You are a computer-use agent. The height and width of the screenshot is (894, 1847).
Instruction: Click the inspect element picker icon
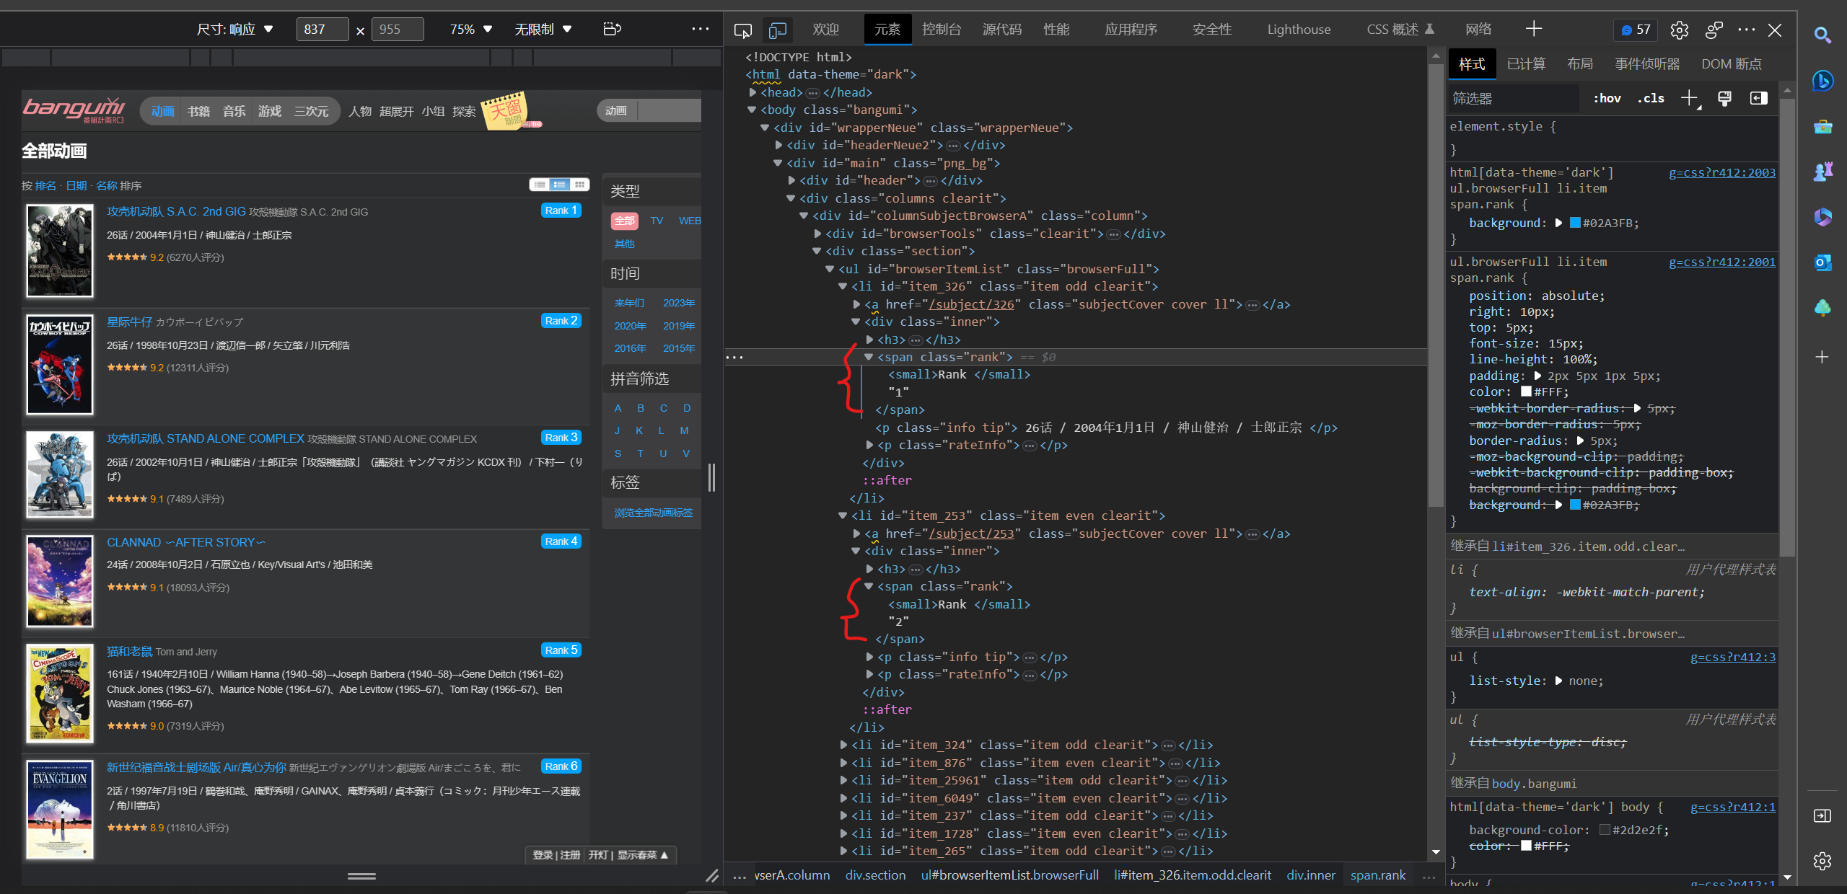click(x=742, y=30)
